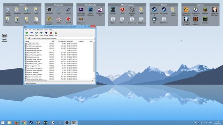Screen dimensions: 223x125
Task: Open the Windows Start menu
Action: coord(3,123)
